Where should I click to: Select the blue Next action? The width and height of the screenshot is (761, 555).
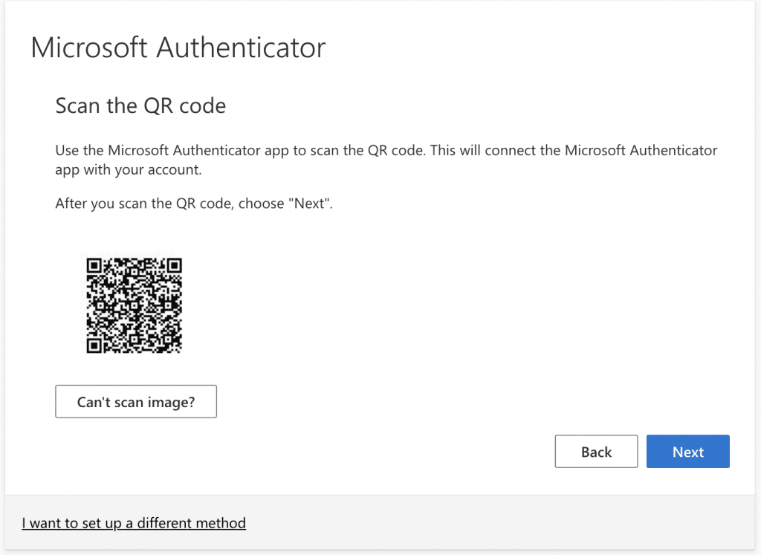pyautogui.click(x=687, y=451)
